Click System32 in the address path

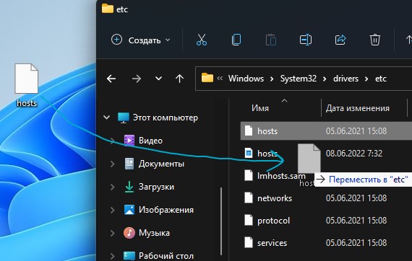coord(299,79)
